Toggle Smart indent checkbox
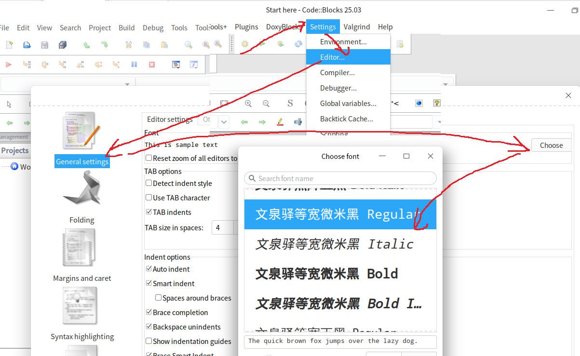This screenshot has height=356, width=580. click(149, 283)
